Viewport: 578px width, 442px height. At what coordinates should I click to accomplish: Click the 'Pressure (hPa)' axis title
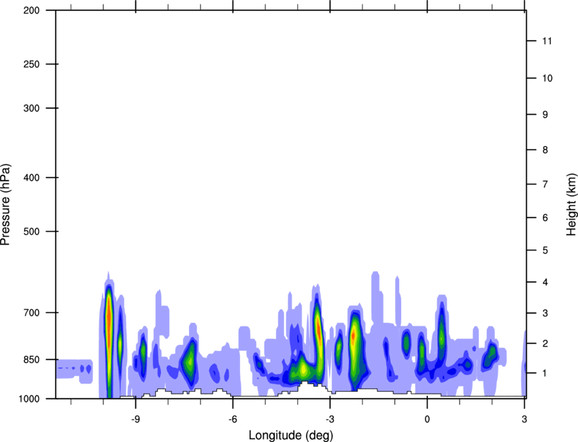pos(5,205)
